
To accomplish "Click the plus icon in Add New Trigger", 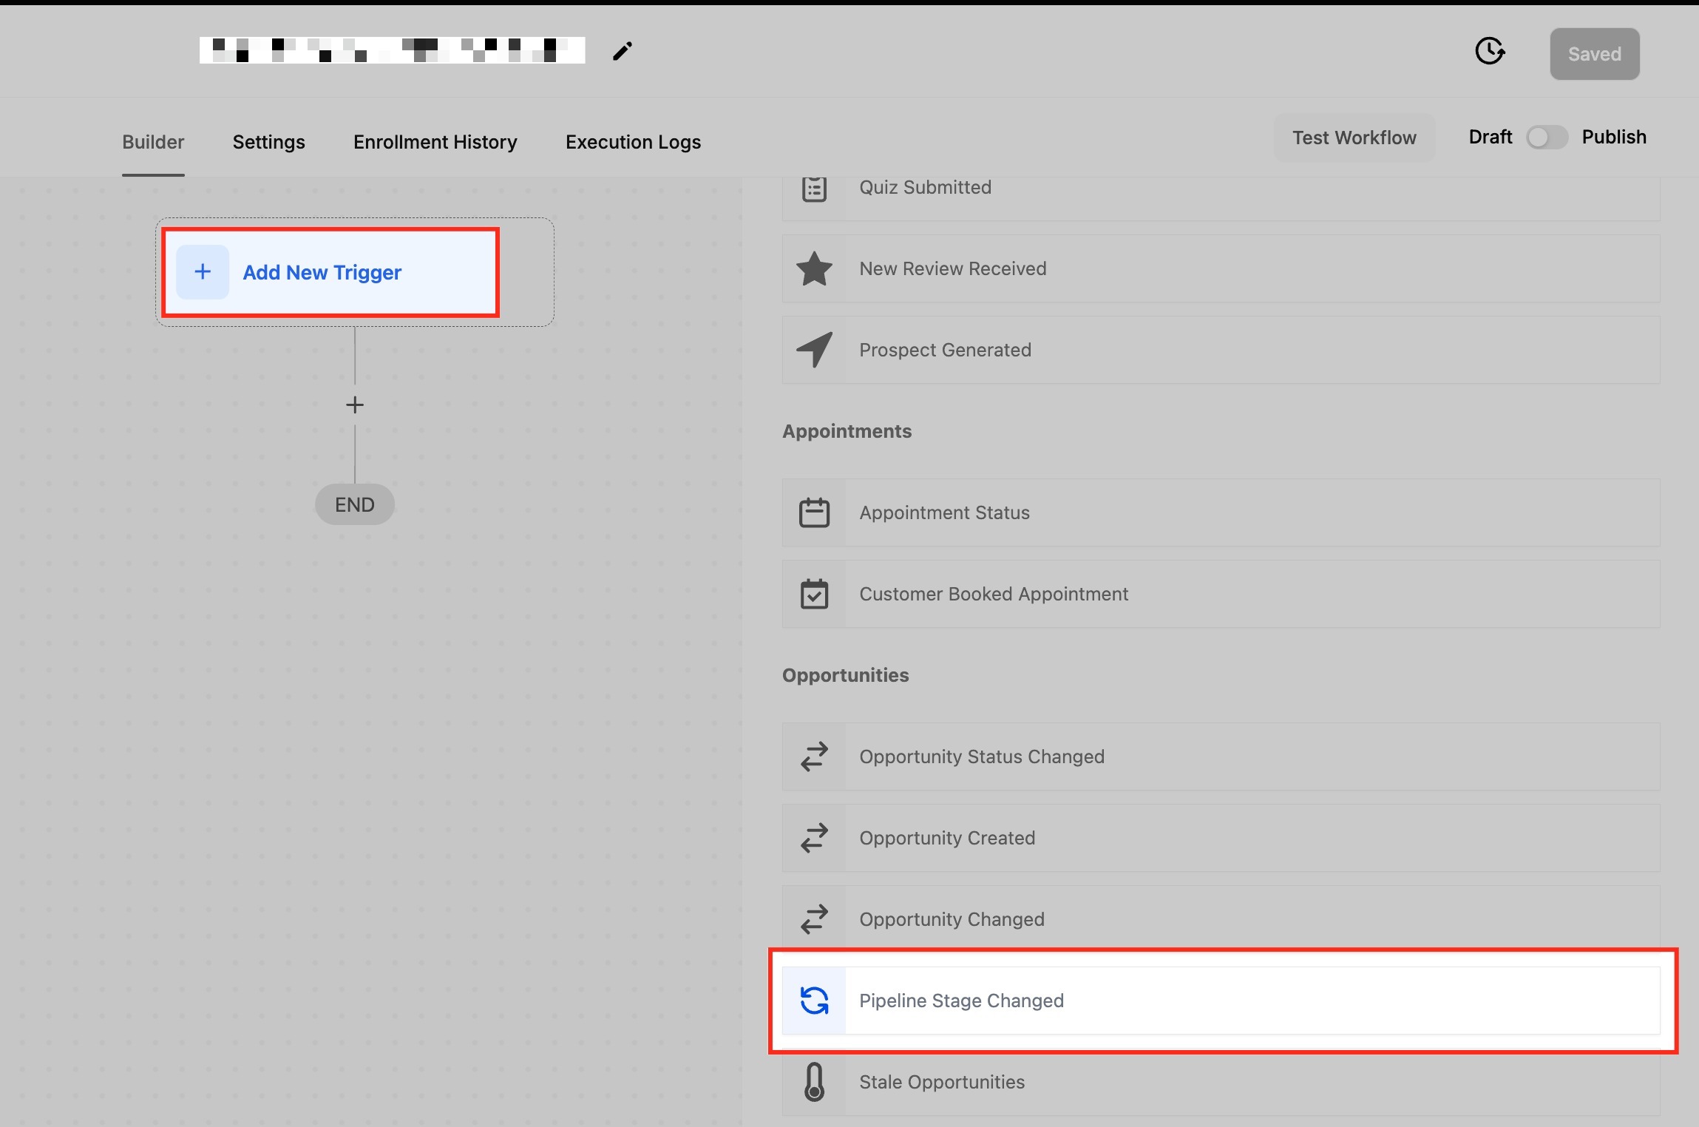I will coord(203,272).
